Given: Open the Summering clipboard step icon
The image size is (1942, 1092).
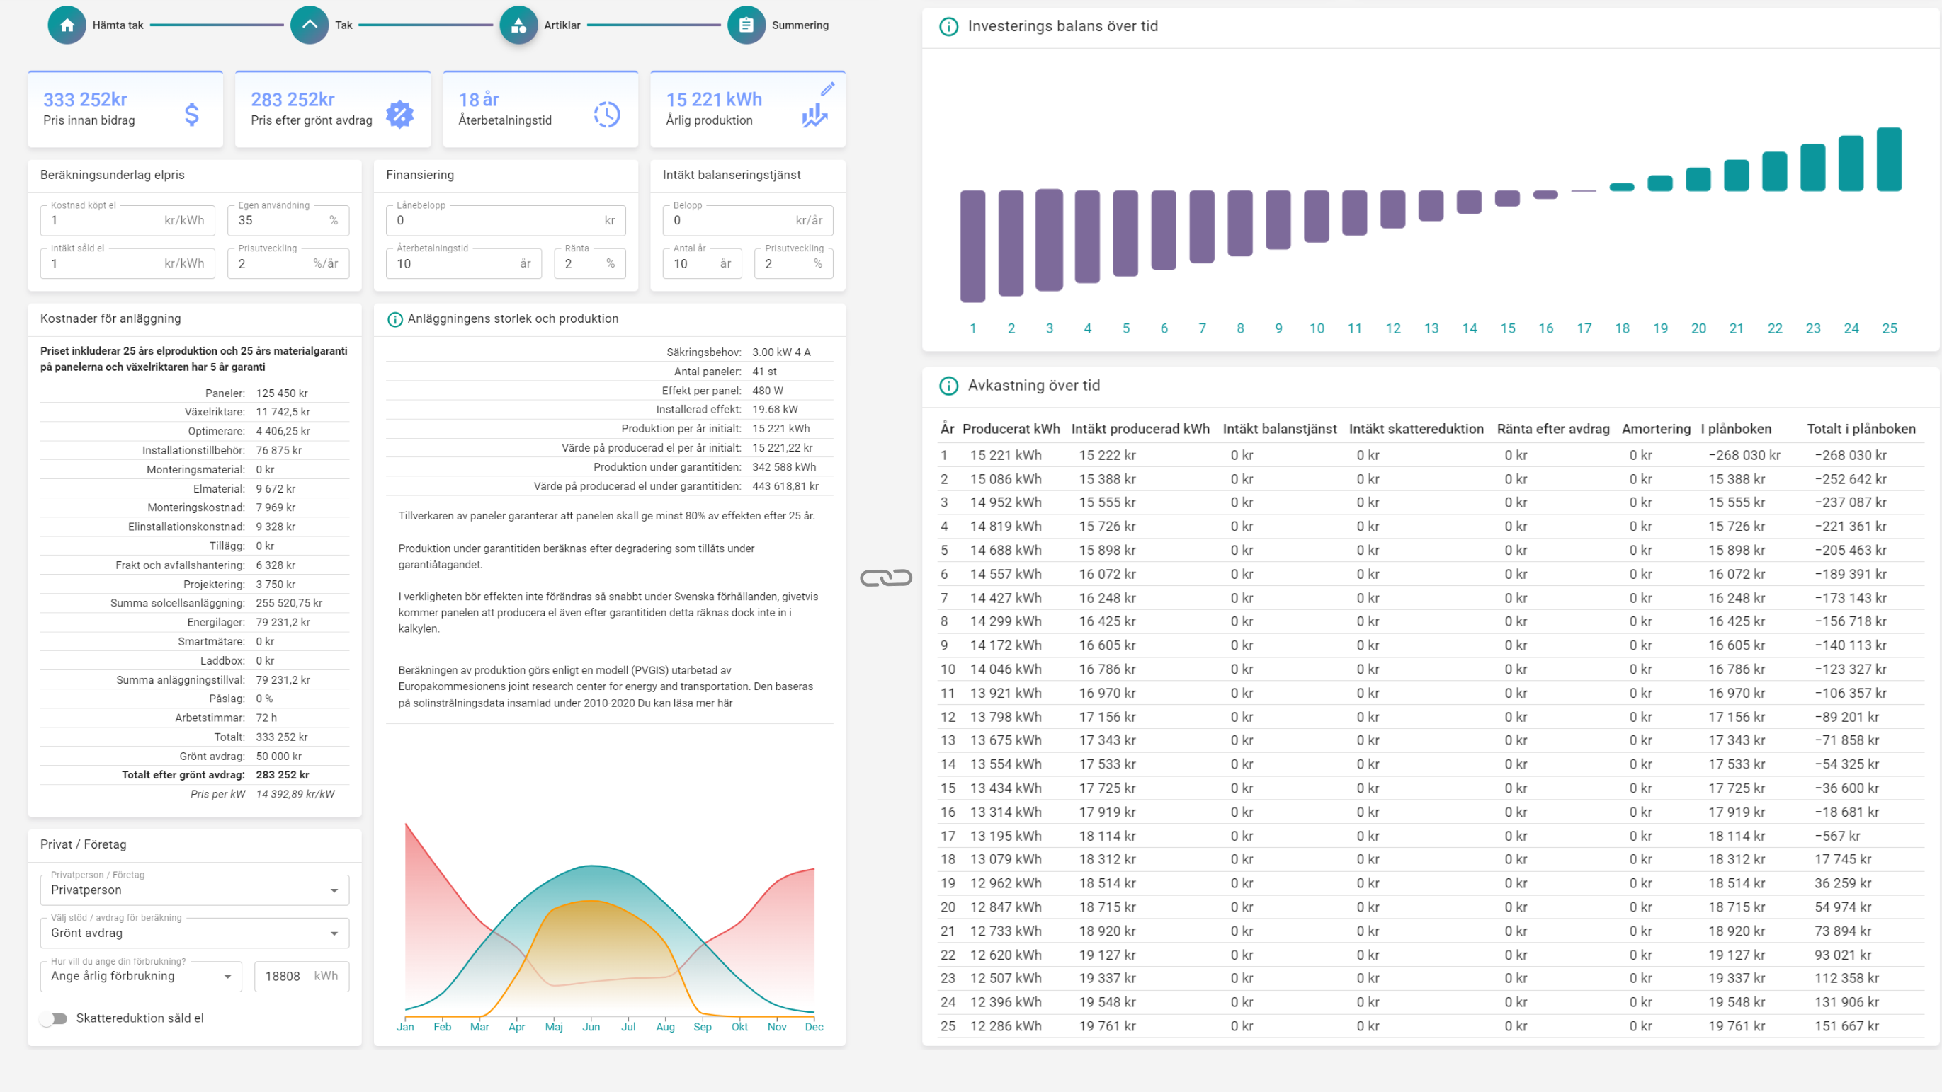Looking at the screenshot, I should [746, 25].
